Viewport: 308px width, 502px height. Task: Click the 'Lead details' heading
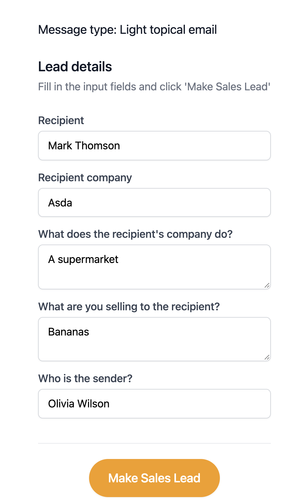click(x=75, y=67)
